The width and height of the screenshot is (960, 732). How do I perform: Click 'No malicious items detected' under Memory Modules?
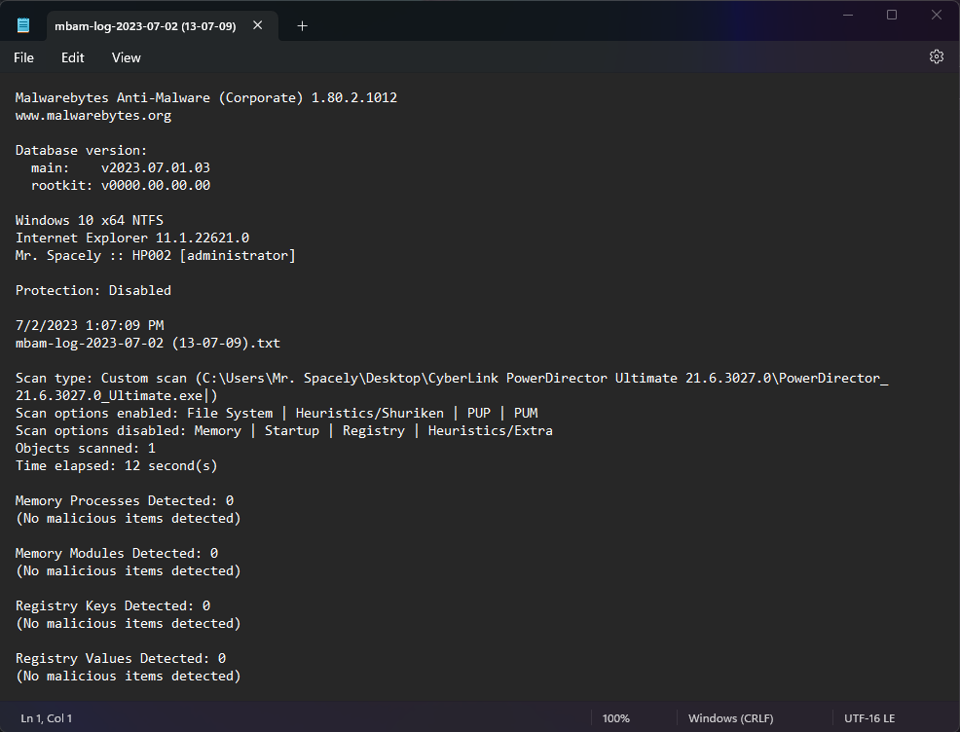128,571
